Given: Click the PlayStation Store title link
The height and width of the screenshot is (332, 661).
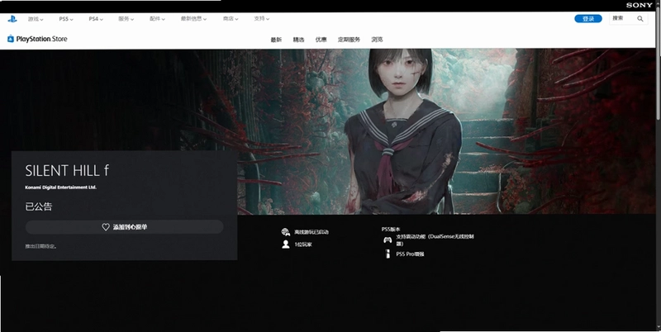Looking at the screenshot, I should click(42, 39).
